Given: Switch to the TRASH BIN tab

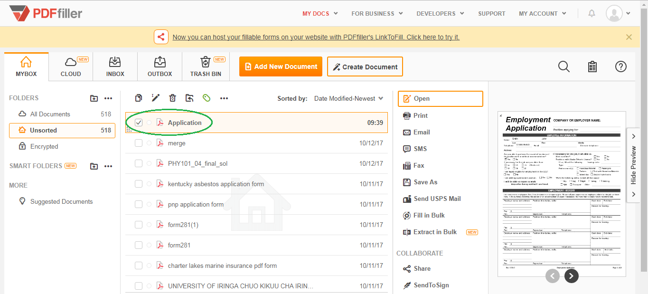Looking at the screenshot, I should (206, 67).
